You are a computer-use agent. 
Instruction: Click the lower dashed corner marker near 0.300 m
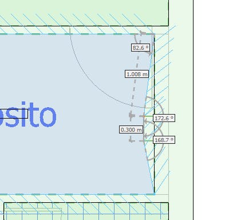[x=131, y=141]
